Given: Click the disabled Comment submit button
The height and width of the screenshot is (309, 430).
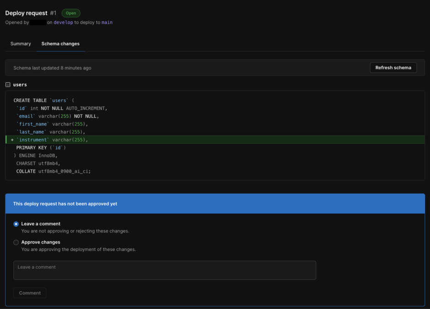Looking at the screenshot, I should [x=30, y=293].
